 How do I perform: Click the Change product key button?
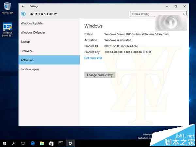pyautogui.click(x=100, y=75)
